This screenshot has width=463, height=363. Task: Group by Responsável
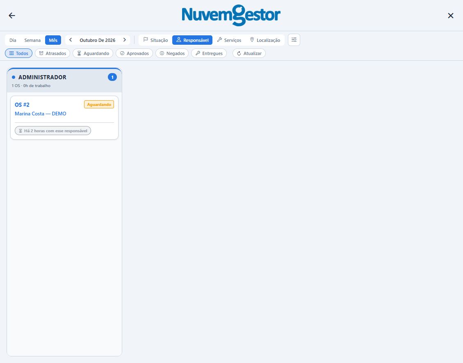[x=192, y=40]
